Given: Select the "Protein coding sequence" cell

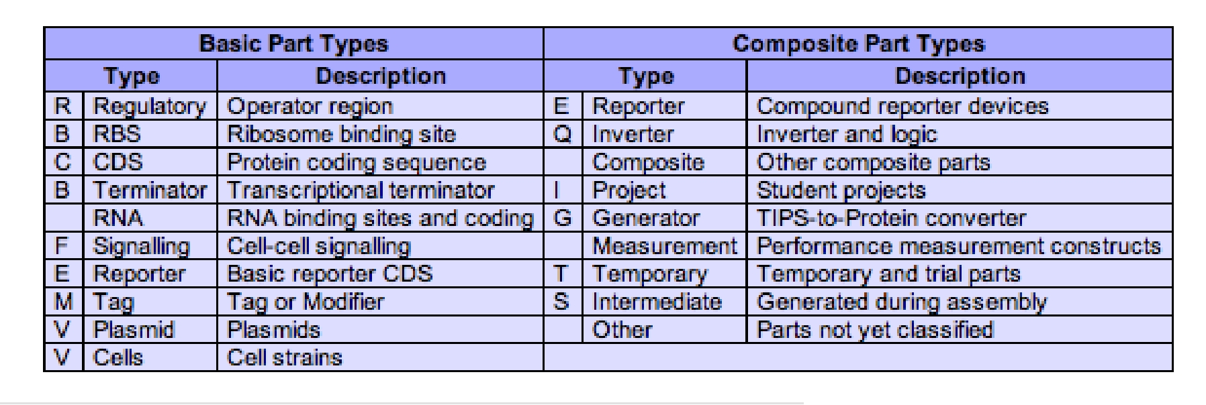Looking at the screenshot, I should tap(356, 162).
